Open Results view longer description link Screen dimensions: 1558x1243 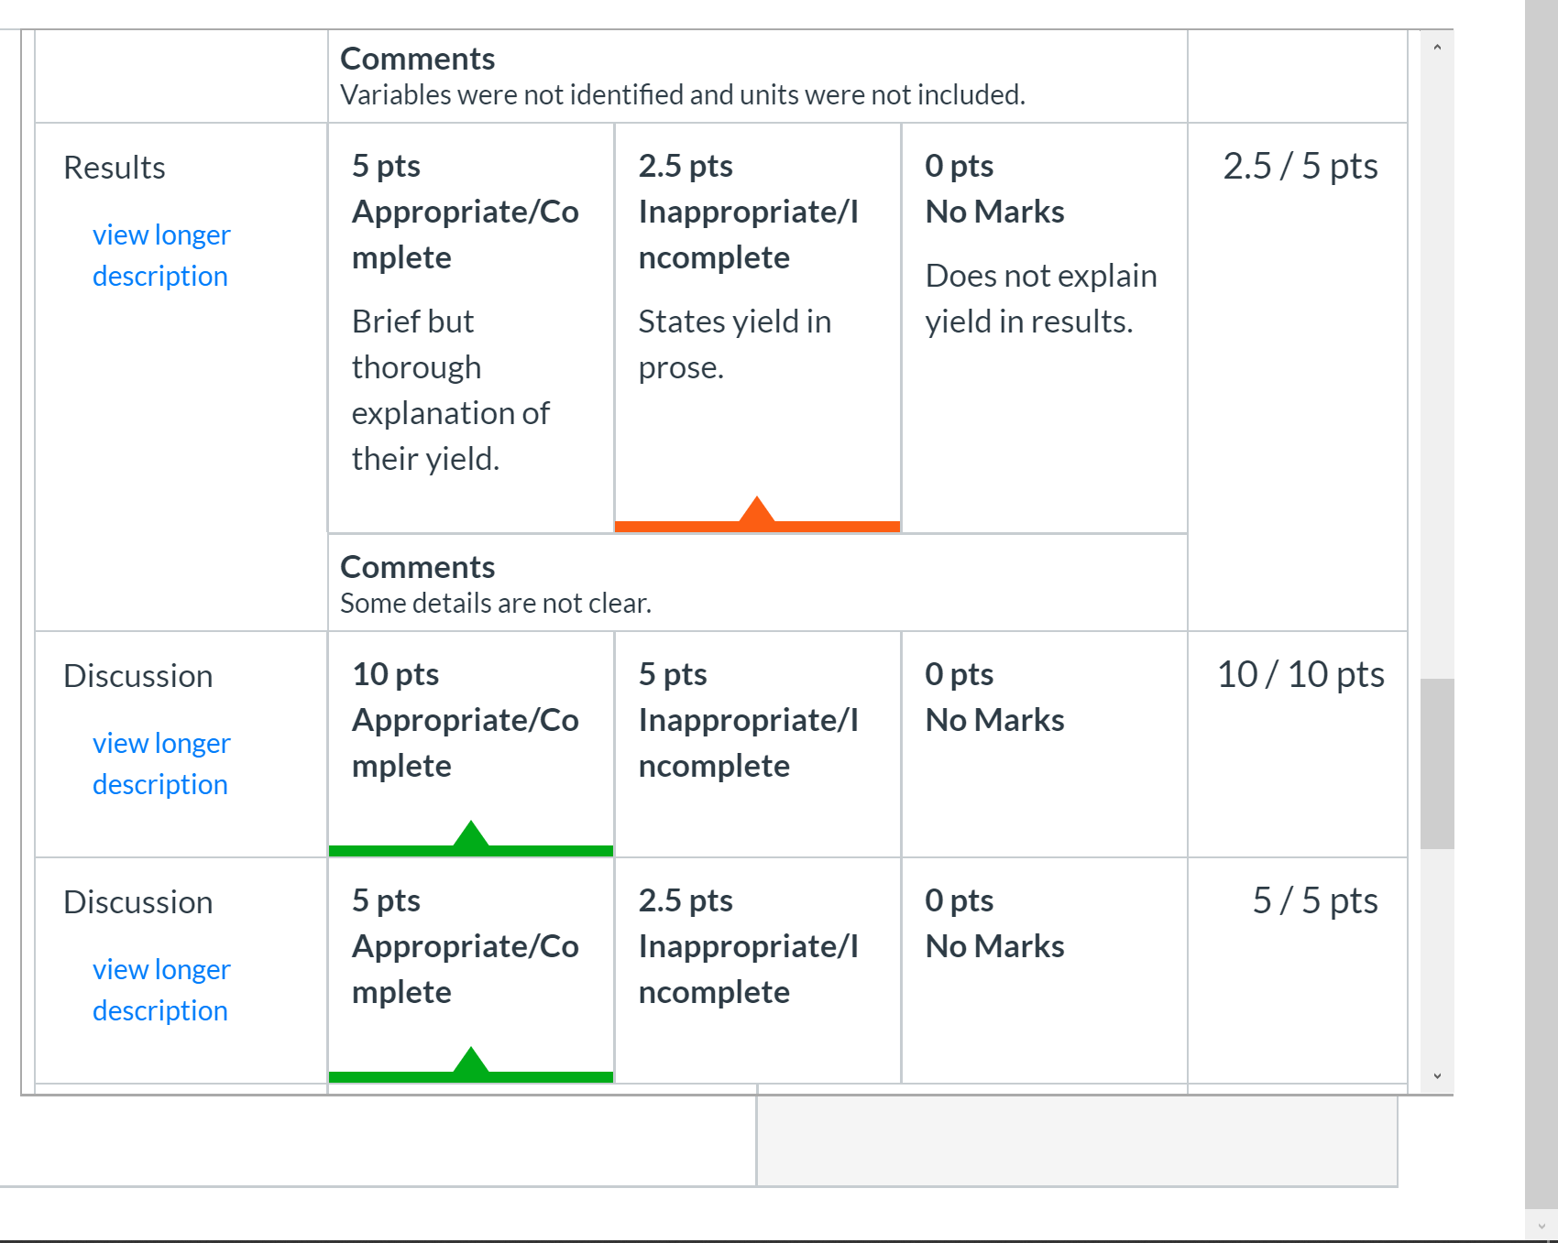pos(161,256)
